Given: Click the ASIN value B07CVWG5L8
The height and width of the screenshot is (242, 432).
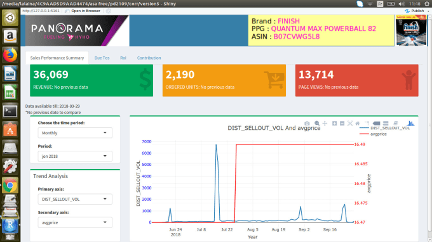Looking at the screenshot, I should pos(297,37).
